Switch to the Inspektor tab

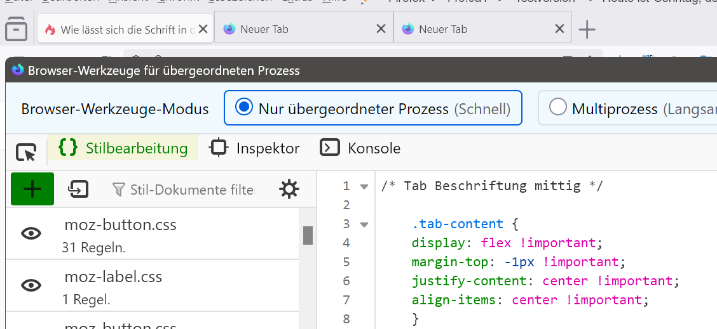click(254, 148)
